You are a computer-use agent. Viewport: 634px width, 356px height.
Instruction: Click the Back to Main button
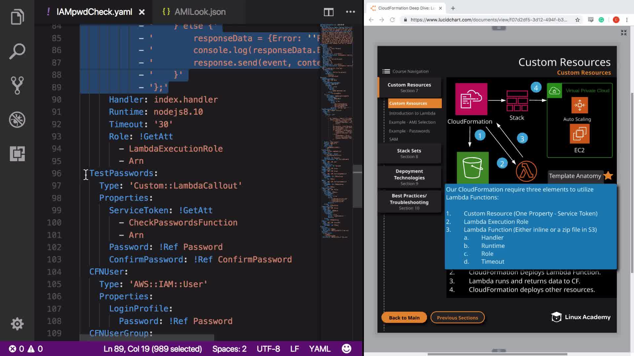(404, 317)
